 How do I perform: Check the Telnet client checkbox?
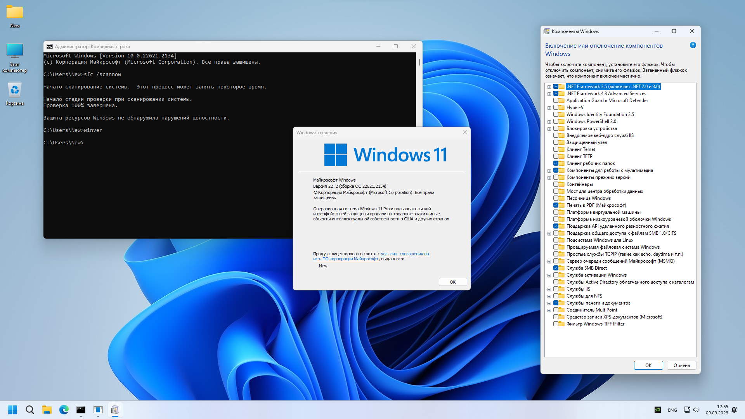click(556, 149)
